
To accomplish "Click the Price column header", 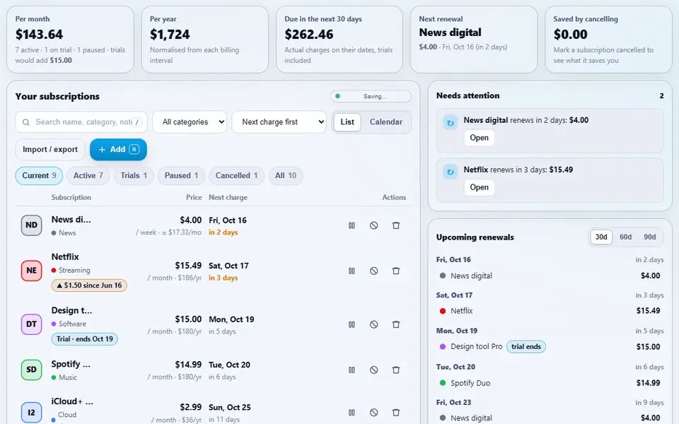I will tap(194, 197).
